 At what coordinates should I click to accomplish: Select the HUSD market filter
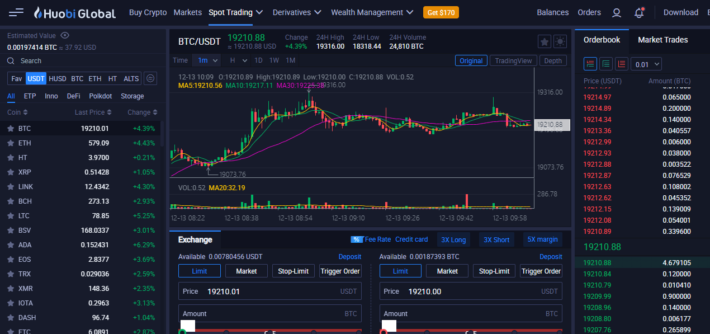coord(58,79)
